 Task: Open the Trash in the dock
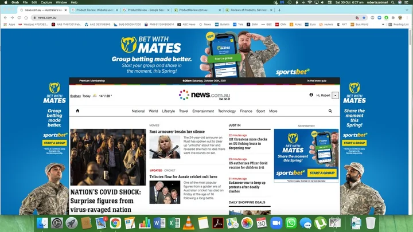coord(371,223)
